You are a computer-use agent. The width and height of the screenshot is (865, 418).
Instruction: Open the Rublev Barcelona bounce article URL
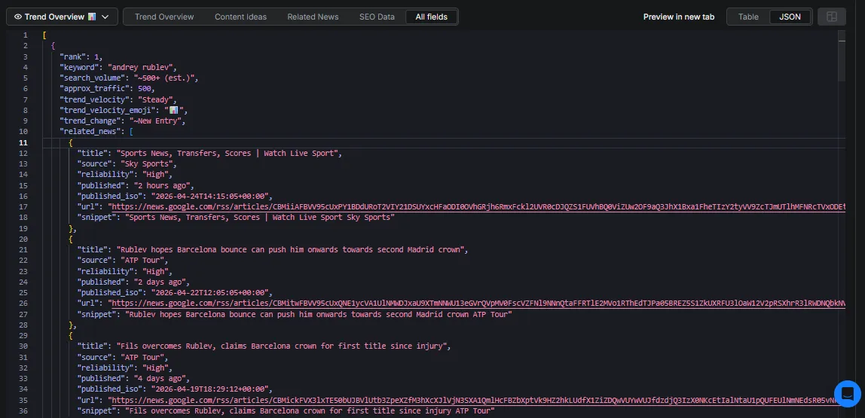click(477, 304)
